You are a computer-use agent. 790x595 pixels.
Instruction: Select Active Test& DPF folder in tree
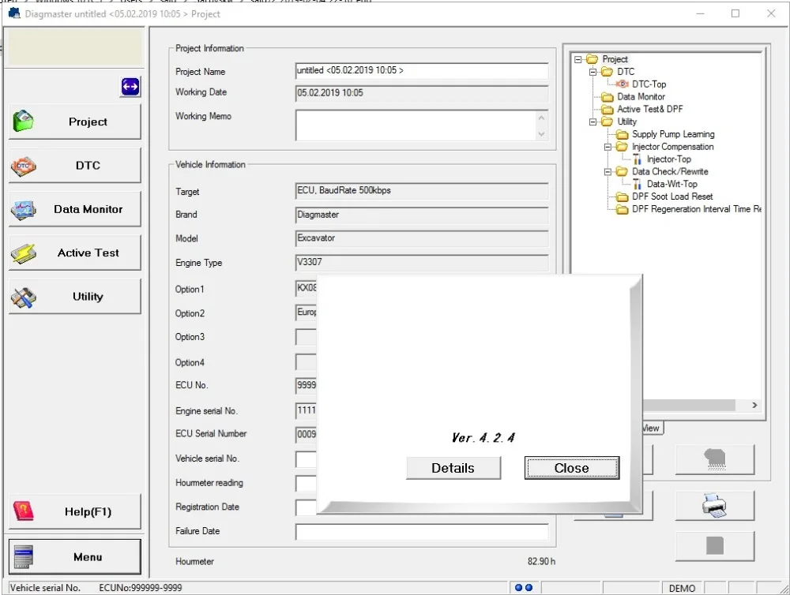point(650,109)
